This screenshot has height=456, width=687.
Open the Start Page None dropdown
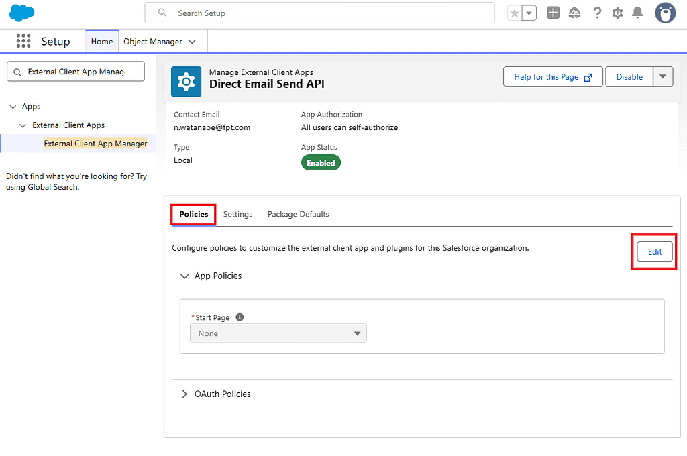click(278, 333)
